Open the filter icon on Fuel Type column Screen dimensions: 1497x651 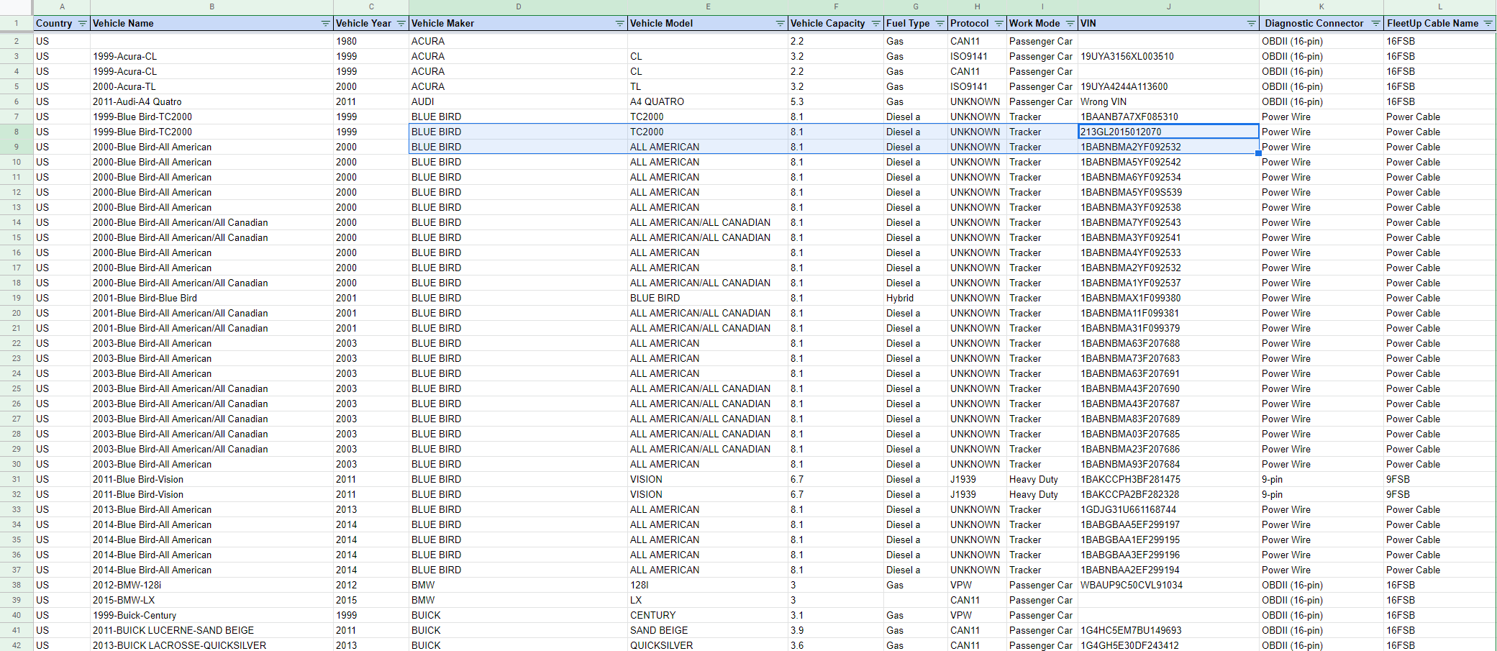tap(939, 23)
